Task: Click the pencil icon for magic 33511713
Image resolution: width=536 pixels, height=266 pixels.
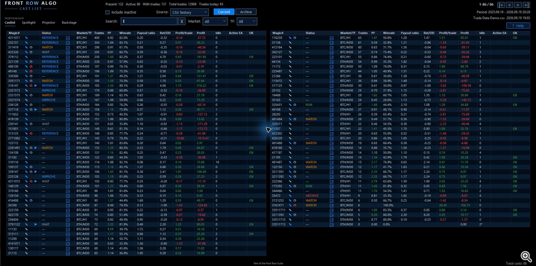Action: 291,224
